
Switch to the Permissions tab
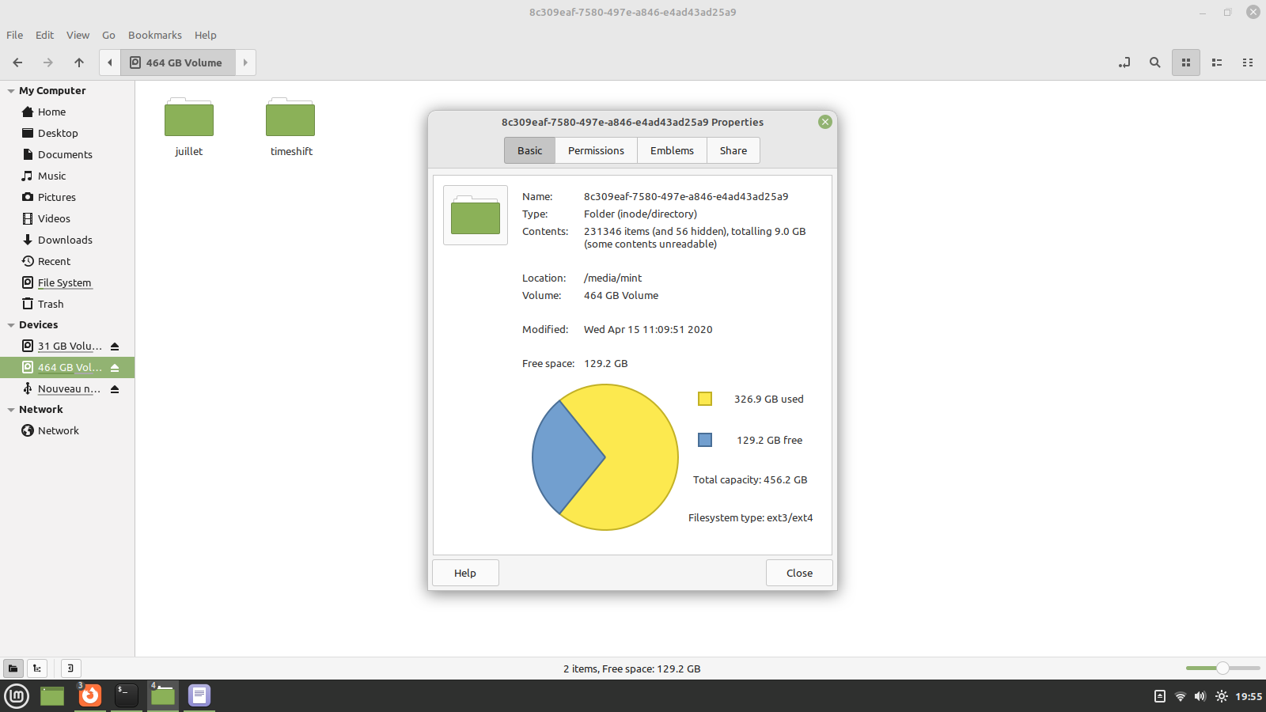click(596, 150)
